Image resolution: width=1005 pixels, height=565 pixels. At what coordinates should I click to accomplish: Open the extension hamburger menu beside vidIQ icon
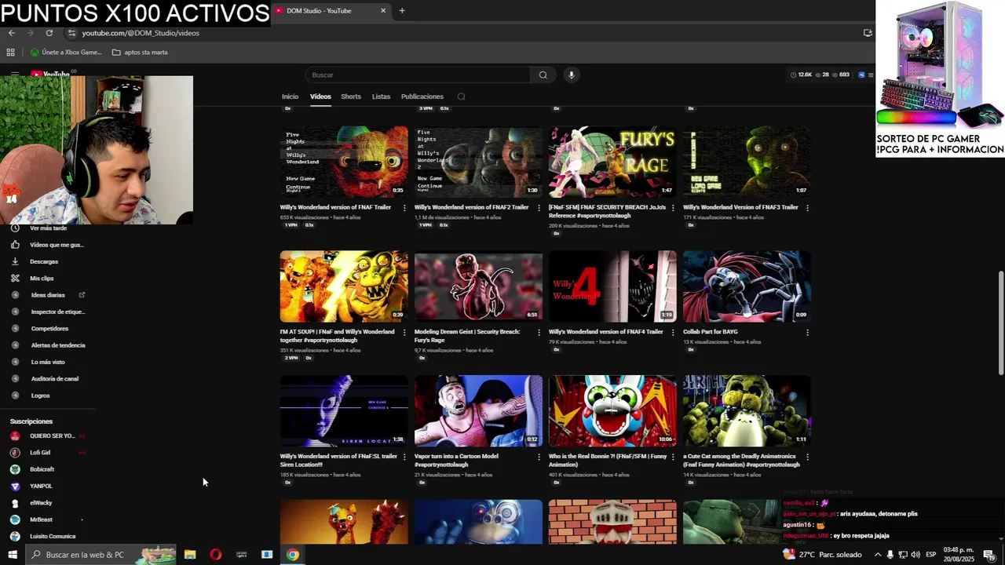(870, 75)
